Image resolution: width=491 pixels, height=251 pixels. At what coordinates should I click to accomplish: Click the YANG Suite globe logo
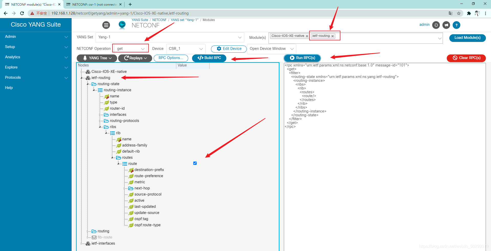[122, 25]
